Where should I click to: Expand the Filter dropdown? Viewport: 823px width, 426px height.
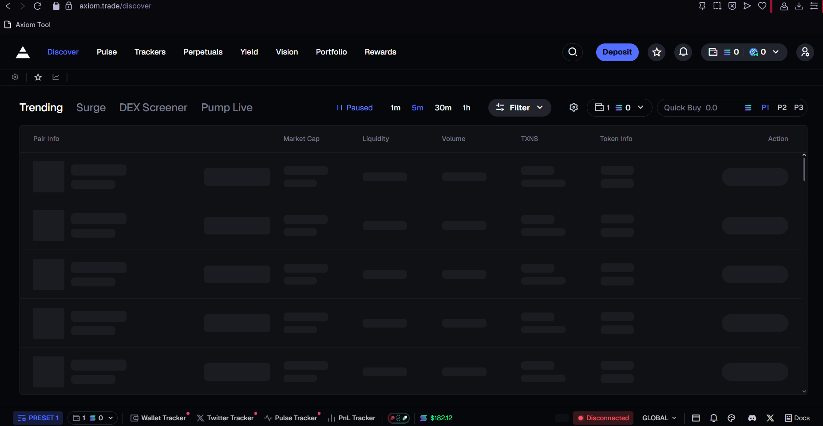coord(519,108)
